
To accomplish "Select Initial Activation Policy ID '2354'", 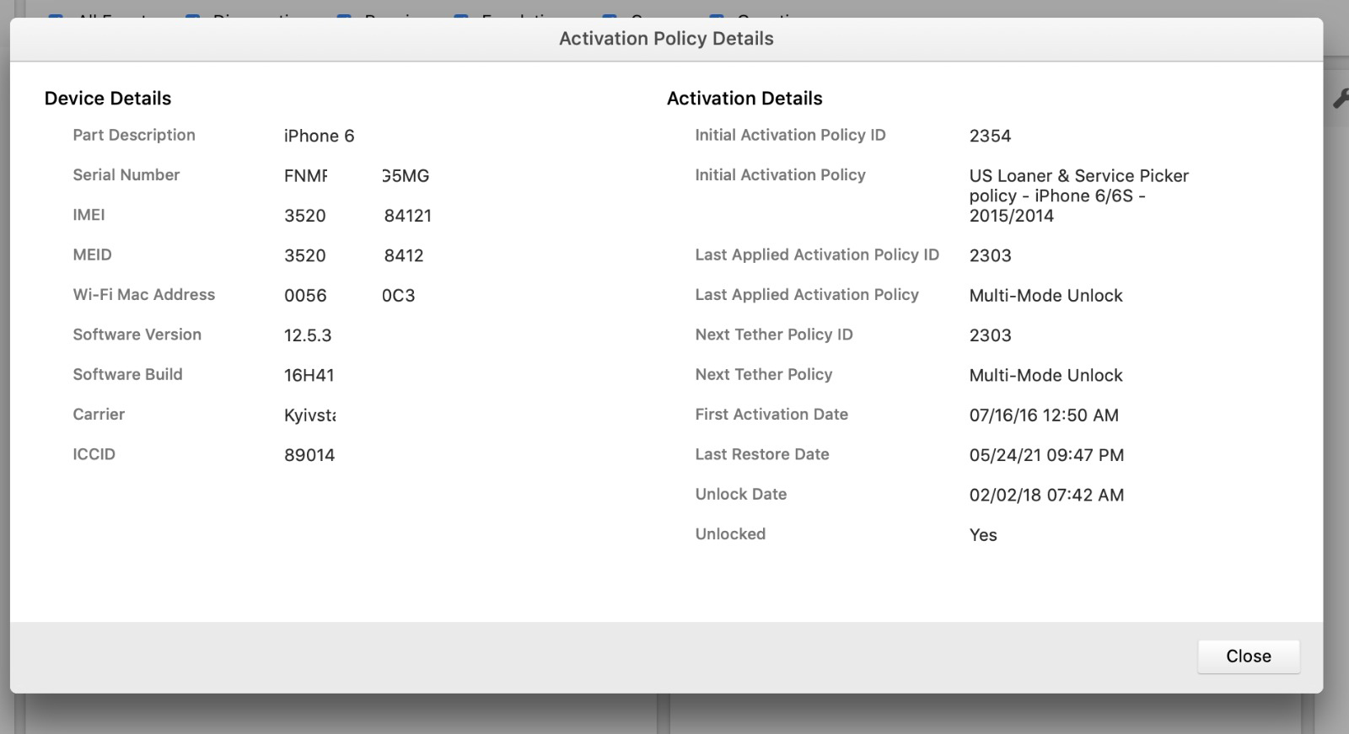I will [x=990, y=136].
